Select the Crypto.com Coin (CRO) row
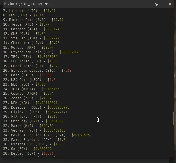Image resolution: width=176 pixels, height=163 pixels. [40, 52]
